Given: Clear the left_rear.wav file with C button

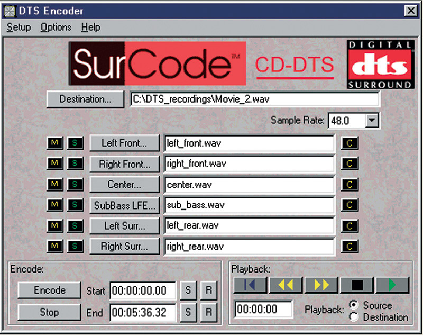Looking at the screenshot, I should (350, 226).
